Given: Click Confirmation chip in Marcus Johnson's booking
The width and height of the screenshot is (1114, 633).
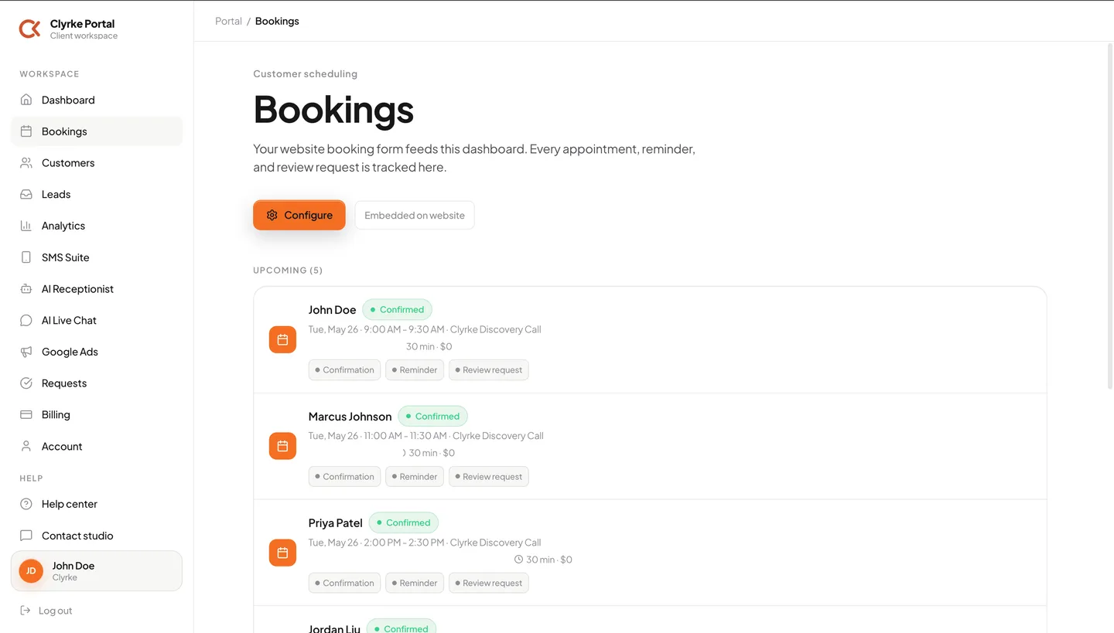Looking at the screenshot, I should point(344,477).
